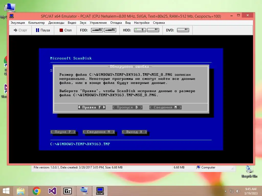Minimize the emulator window
The height and width of the screenshot is (196, 262).
tap(232, 16)
